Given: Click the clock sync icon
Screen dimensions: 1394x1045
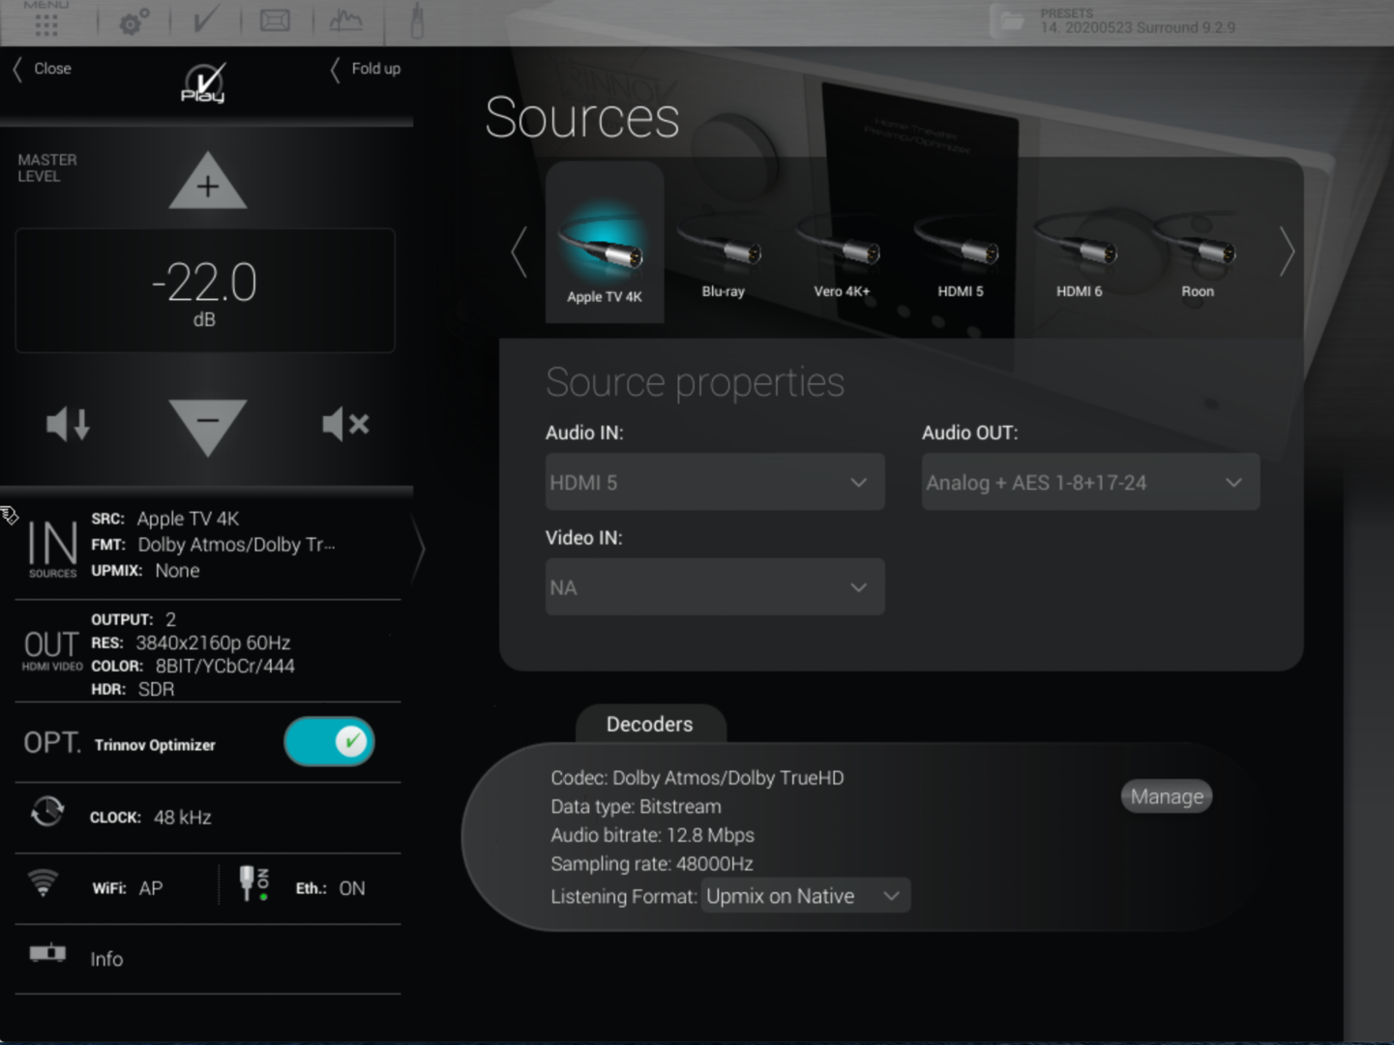Looking at the screenshot, I should click(47, 812).
